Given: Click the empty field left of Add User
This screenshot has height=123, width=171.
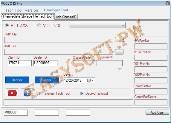Looking at the screenshot, I should (x=78, y=113).
